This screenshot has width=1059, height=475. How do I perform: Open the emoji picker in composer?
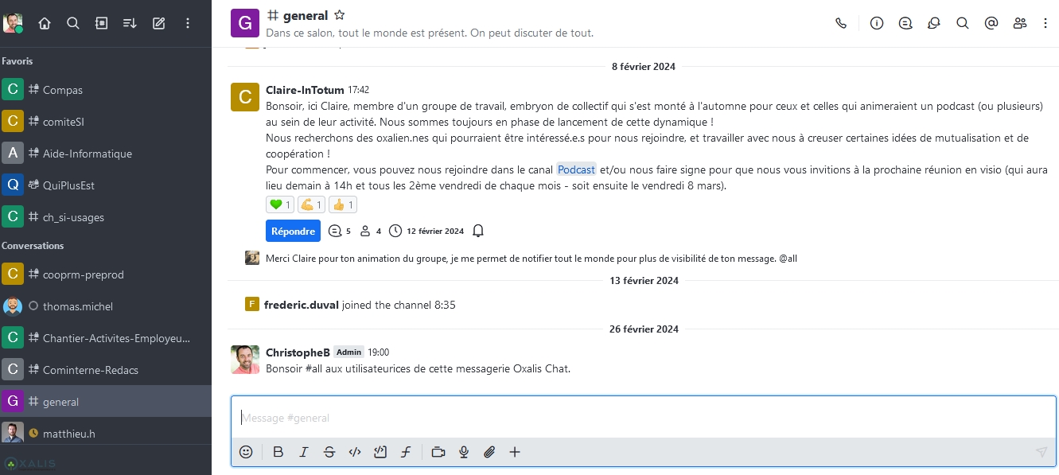pyautogui.click(x=246, y=452)
